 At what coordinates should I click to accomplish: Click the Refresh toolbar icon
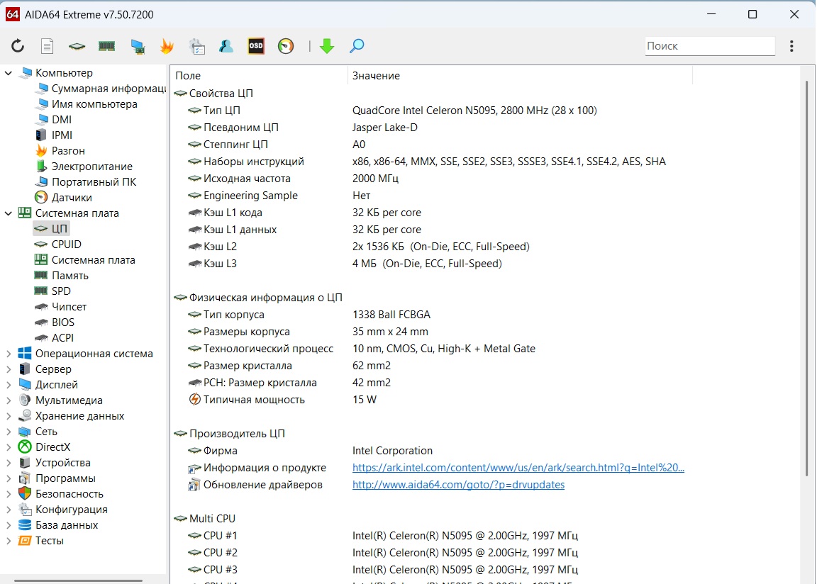click(18, 46)
